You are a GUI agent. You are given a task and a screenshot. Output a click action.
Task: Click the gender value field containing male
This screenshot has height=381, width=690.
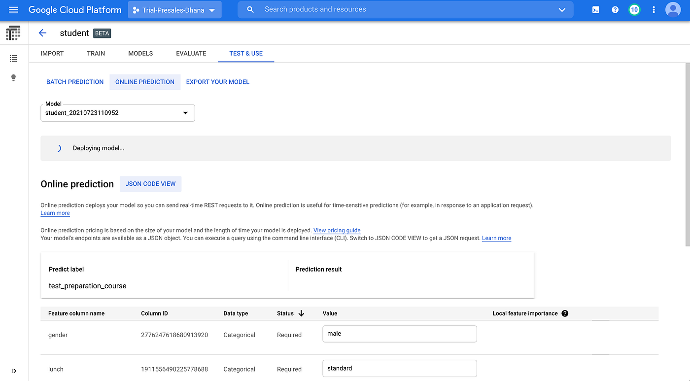point(399,334)
